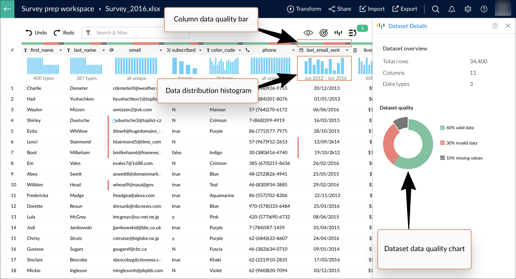Image resolution: width=516 pixels, height=279 pixels.
Task: Open the subscribed column dropdown menu
Action: tap(200, 50)
